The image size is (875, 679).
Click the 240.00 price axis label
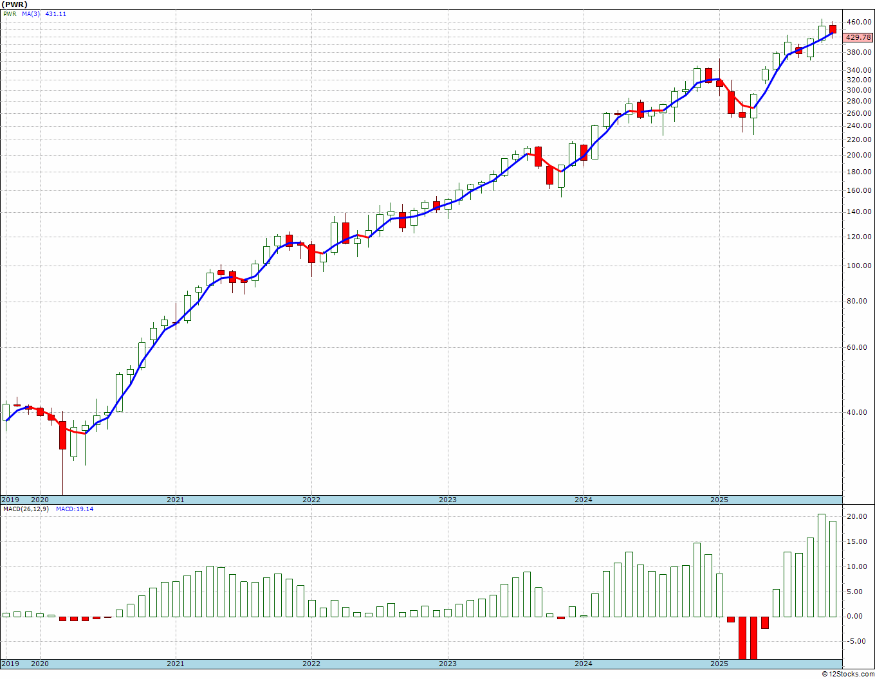pos(860,126)
